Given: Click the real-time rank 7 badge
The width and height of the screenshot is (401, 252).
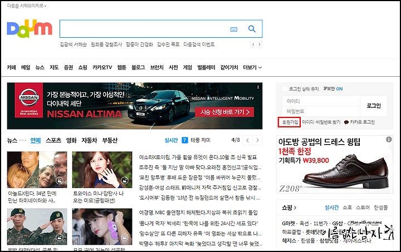Looking at the screenshot, I should coord(185,140).
